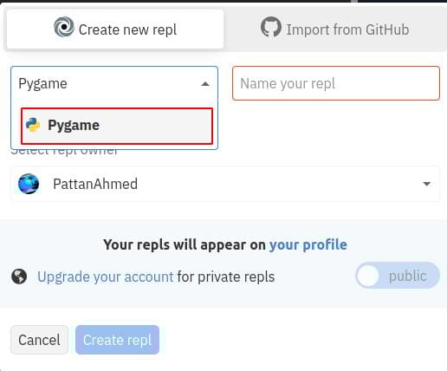The image size is (447, 371).
Task: Switch to Create new repl tab
Action: pyautogui.click(x=115, y=29)
